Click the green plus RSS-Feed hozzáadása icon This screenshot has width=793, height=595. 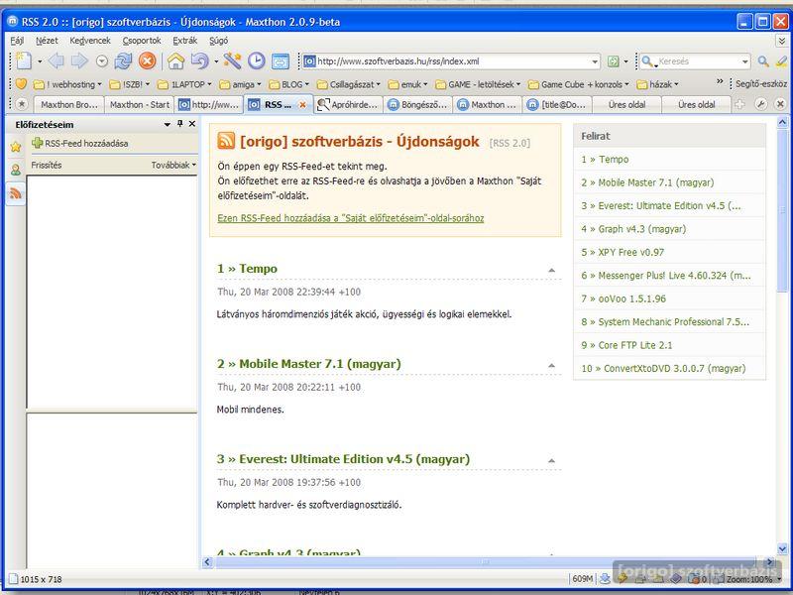37,143
